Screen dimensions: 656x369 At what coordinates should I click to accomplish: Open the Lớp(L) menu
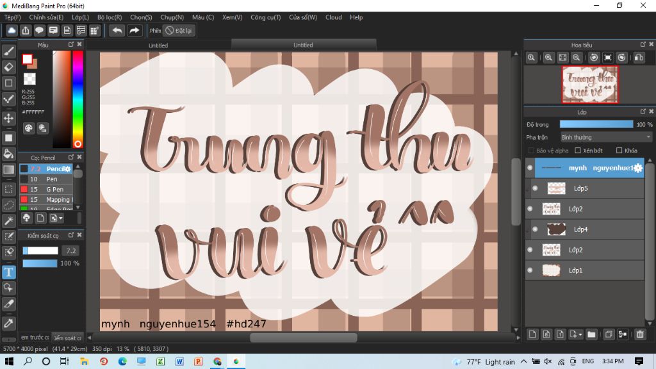[80, 17]
